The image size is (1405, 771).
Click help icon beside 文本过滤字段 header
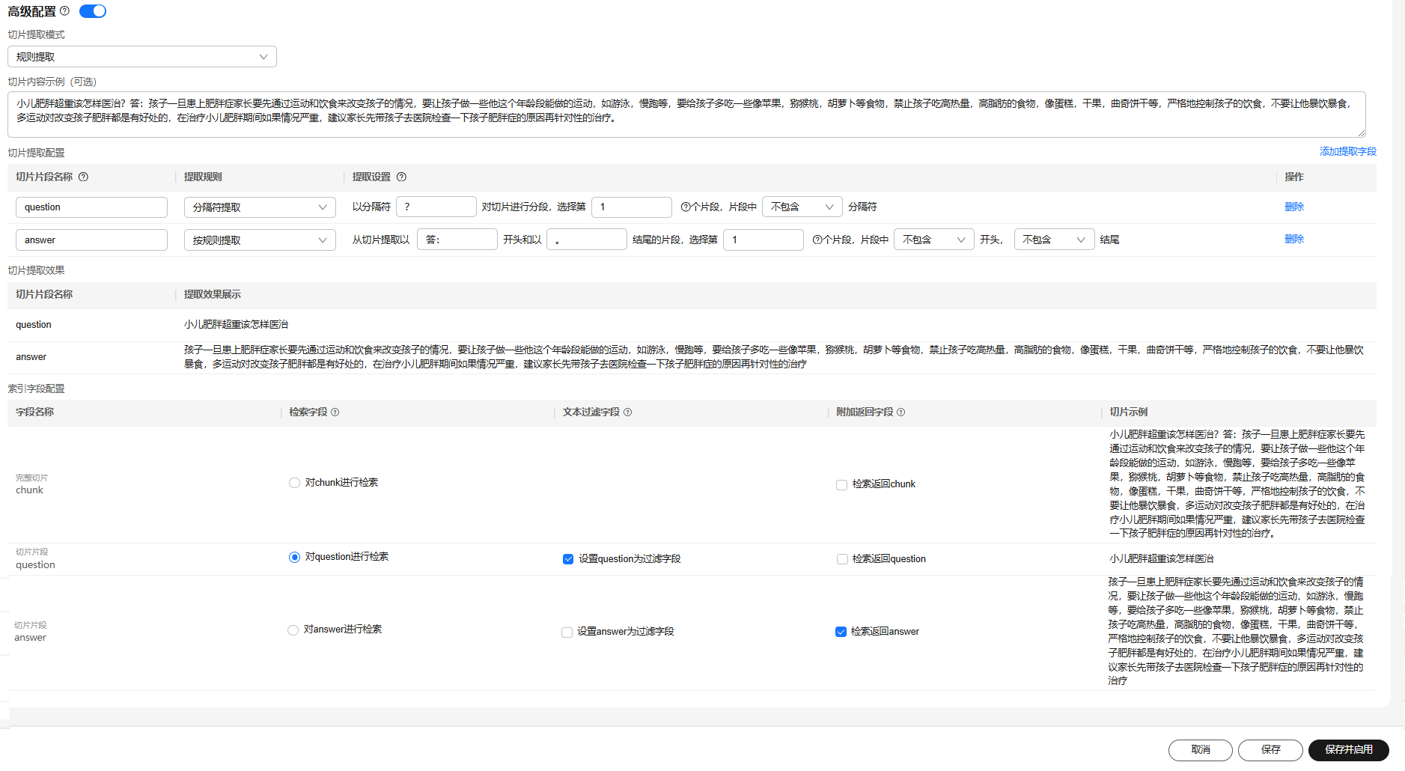coord(627,412)
